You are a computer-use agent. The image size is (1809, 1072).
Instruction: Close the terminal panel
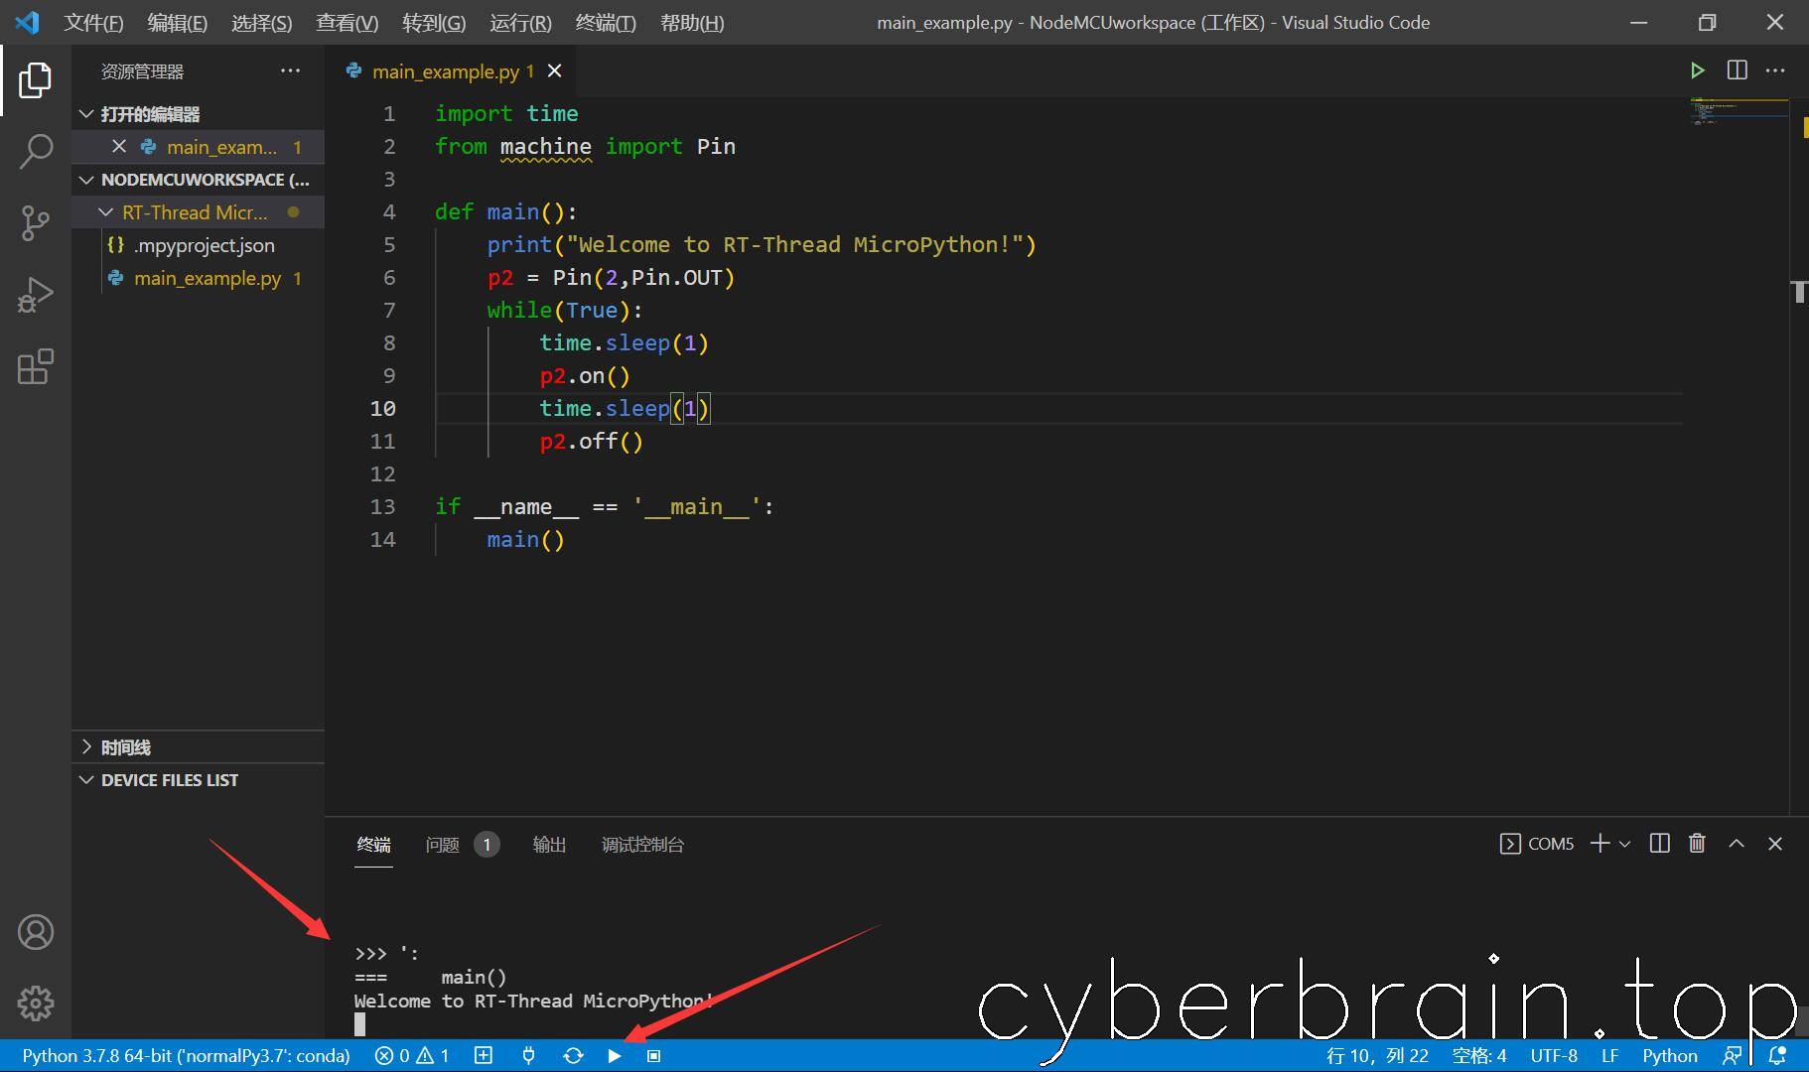(1775, 843)
